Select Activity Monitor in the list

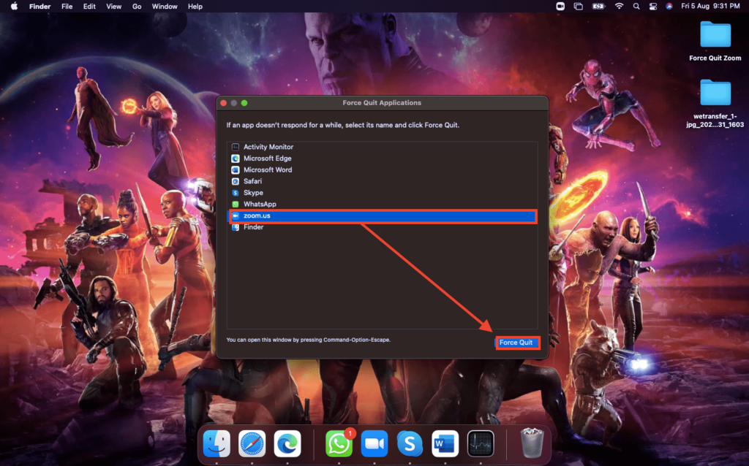pyautogui.click(x=268, y=147)
